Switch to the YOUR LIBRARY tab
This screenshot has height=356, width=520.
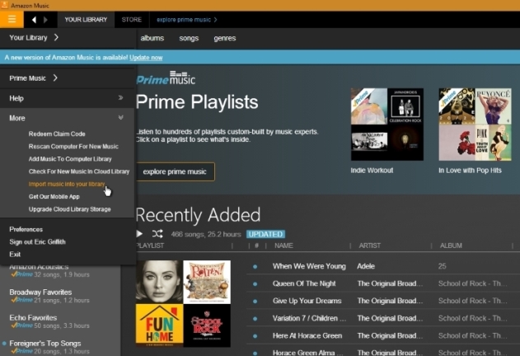pyautogui.click(x=86, y=20)
